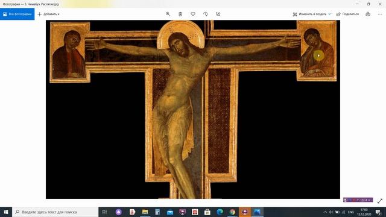Screen dimensions: 386x217
Task: Open the more options ellipsis menu
Action: pos(380,14)
